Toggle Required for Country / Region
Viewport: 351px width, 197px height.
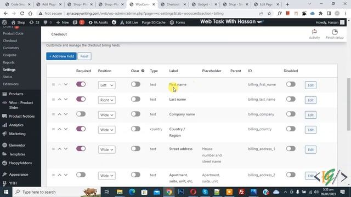point(81,129)
